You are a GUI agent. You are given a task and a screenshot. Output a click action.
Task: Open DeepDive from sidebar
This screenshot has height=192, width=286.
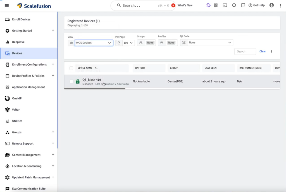pos(29,42)
